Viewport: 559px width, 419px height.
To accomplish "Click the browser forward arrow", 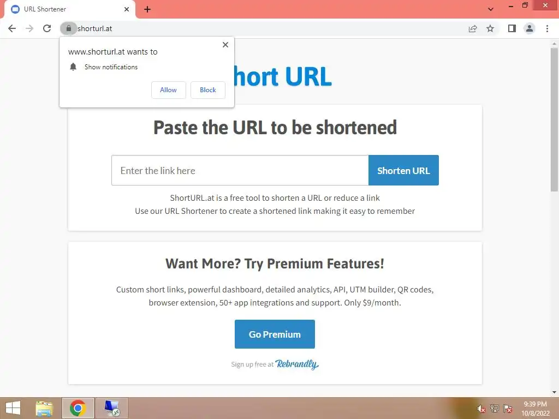I will coord(29,28).
